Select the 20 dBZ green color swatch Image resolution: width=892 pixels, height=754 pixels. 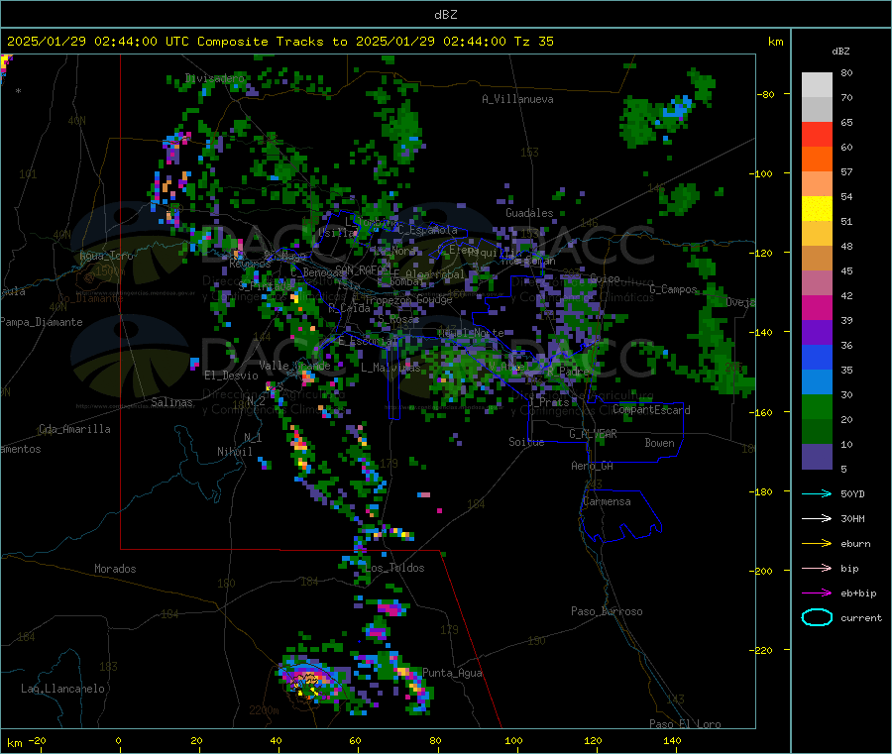pyautogui.click(x=817, y=406)
